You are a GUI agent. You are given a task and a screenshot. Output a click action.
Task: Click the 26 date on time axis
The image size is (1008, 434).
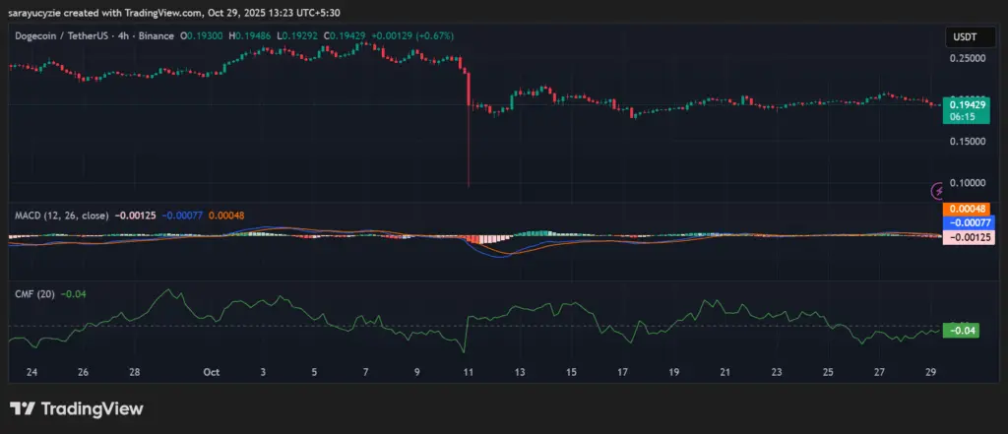83,372
